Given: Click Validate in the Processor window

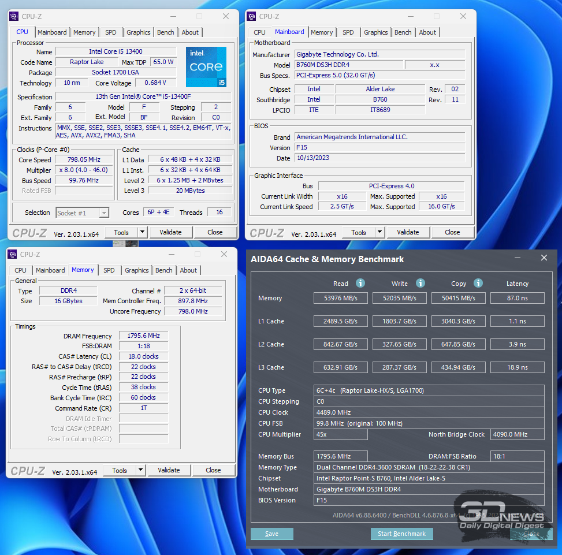Looking at the screenshot, I should point(170,232).
